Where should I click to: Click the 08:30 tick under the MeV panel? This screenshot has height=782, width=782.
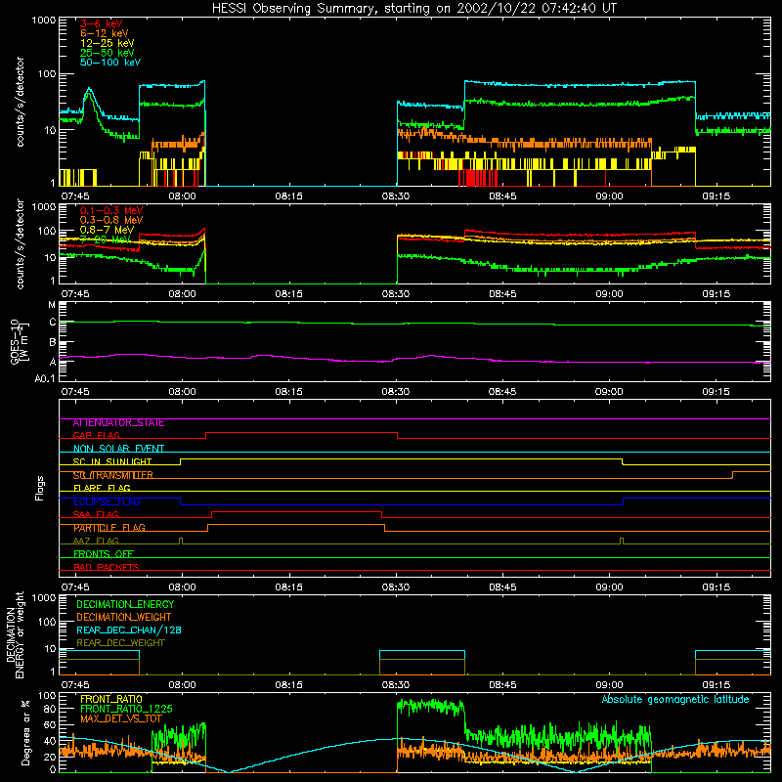click(396, 294)
